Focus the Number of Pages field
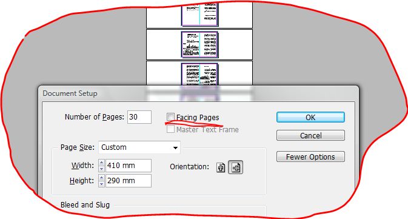408x219 pixels. point(139,117)
